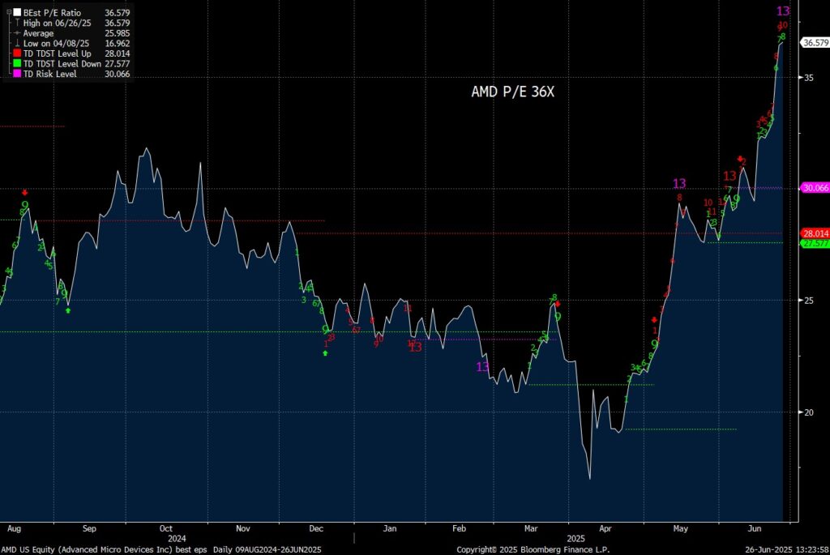Click the magenta 30.066 risk level axis tag
The image size is (830, 555).
coord(815,188)
